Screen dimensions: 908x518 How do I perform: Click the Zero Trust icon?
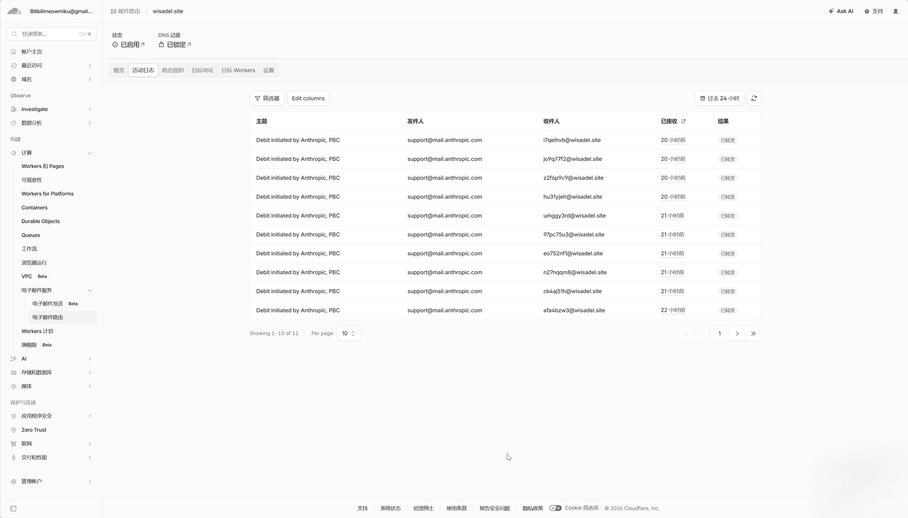(14, 430)
